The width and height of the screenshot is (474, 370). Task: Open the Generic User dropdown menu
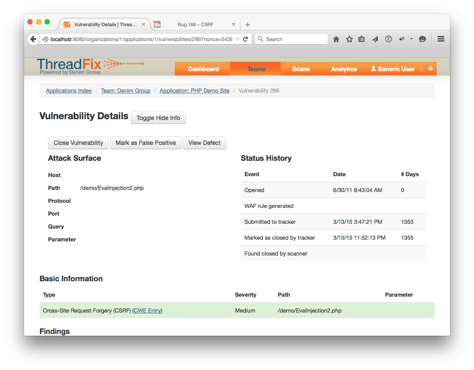(397, 69)
